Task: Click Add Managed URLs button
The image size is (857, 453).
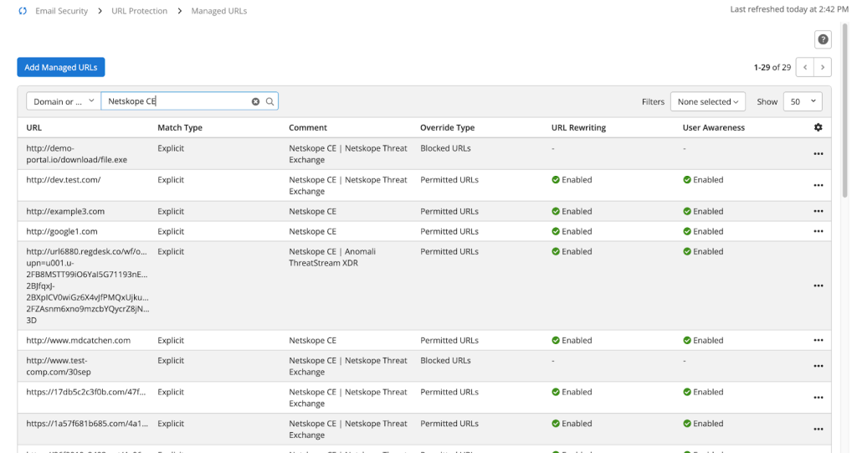Action: tap(60, 67)
